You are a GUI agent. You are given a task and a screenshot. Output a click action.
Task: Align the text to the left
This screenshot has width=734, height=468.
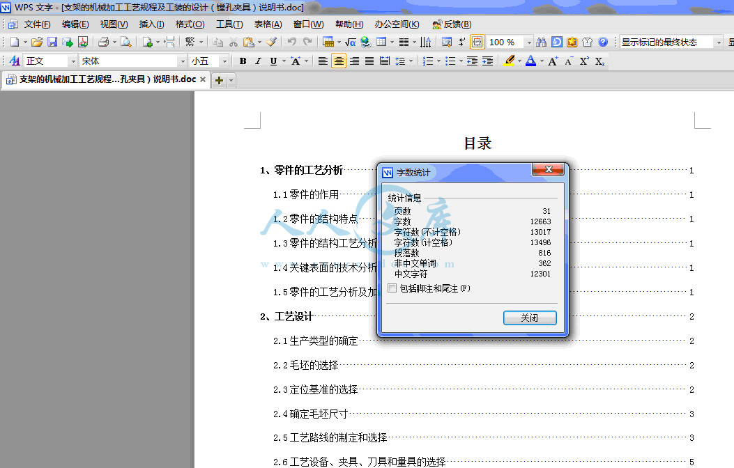click(323, 61)
